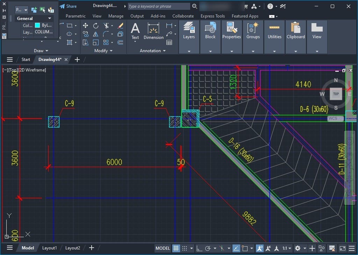358x255 pixels.
Task: Toggle ortho mode in status bar
Action: (x=199, y=248)
